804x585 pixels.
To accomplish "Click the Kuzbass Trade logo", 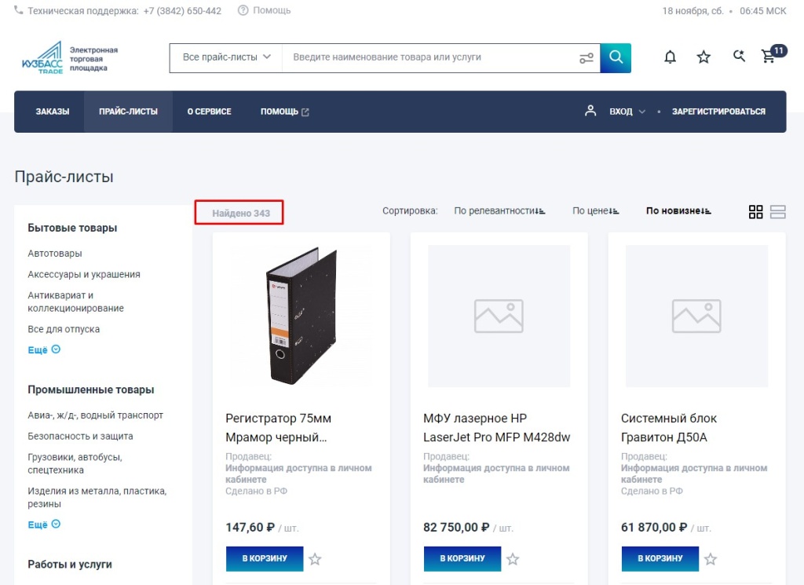I will point(70,58).
